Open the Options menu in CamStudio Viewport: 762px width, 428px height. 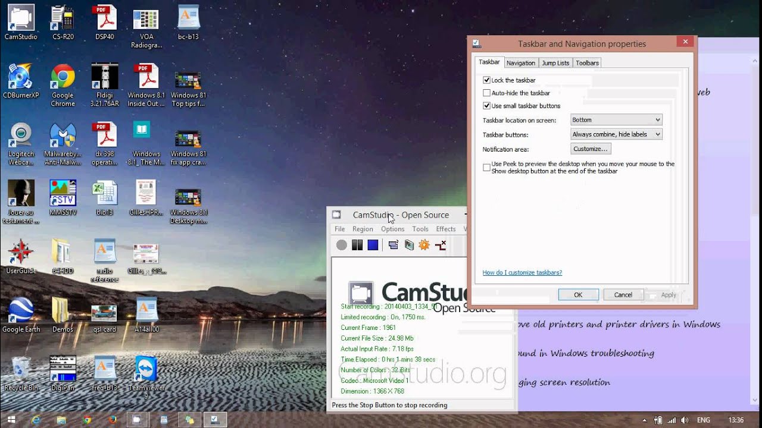(x=392, y=229)
